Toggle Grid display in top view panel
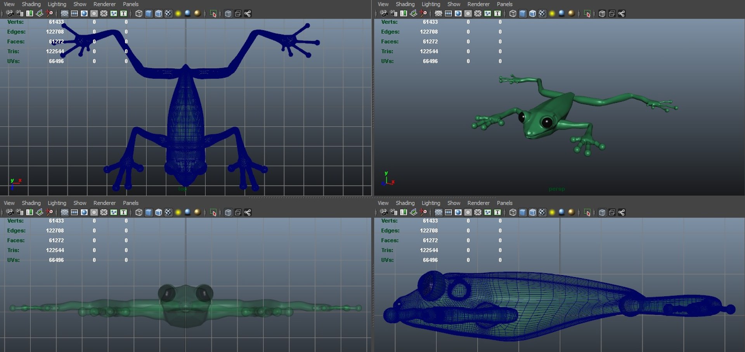The image size is (745, 352). click(x=64, y=14)
